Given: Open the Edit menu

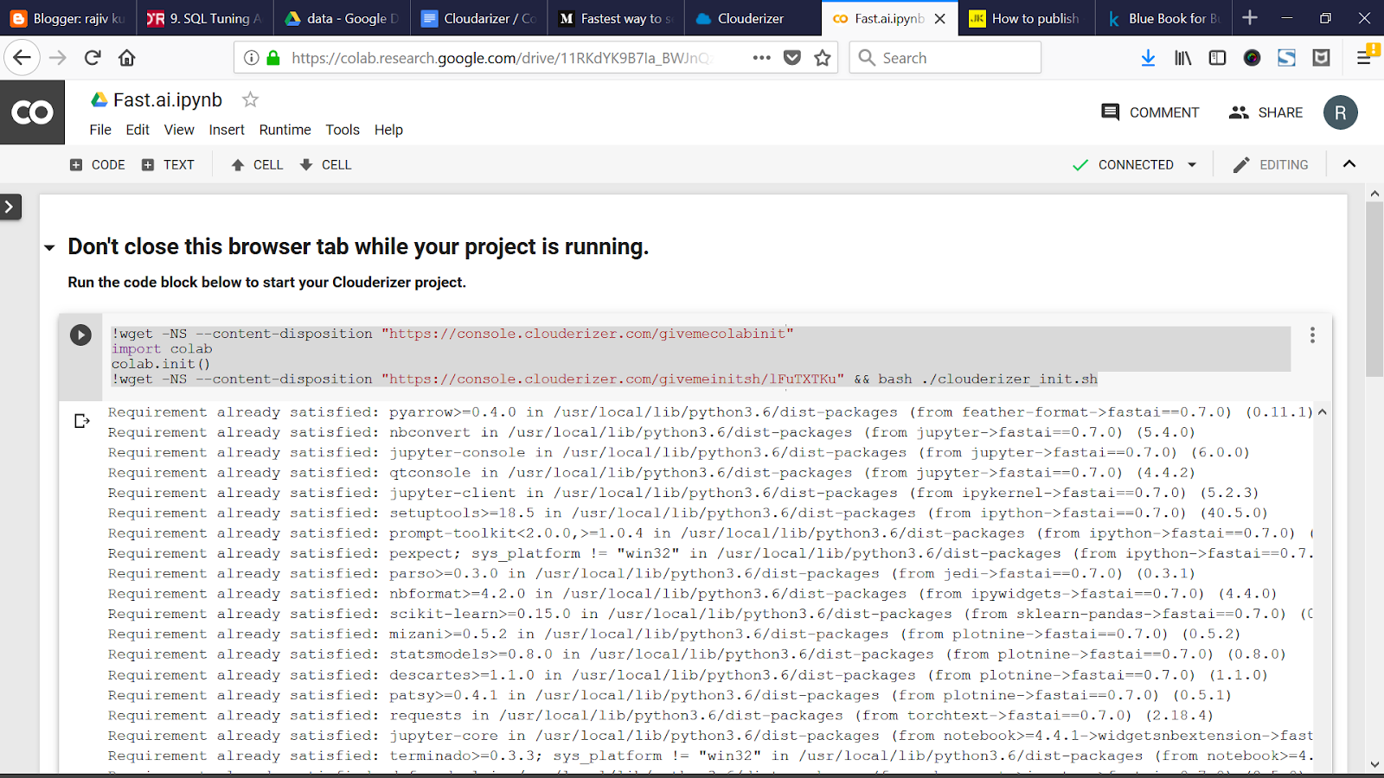Looking at the screenshot, I should coord(138,130).
